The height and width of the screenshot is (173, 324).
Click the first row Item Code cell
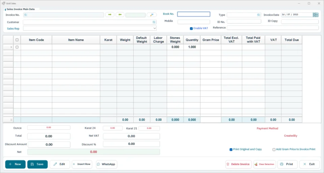point(36,47)
